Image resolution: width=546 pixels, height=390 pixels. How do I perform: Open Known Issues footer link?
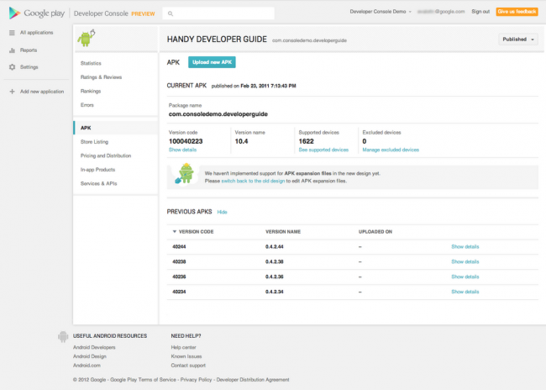click(186, 356)
